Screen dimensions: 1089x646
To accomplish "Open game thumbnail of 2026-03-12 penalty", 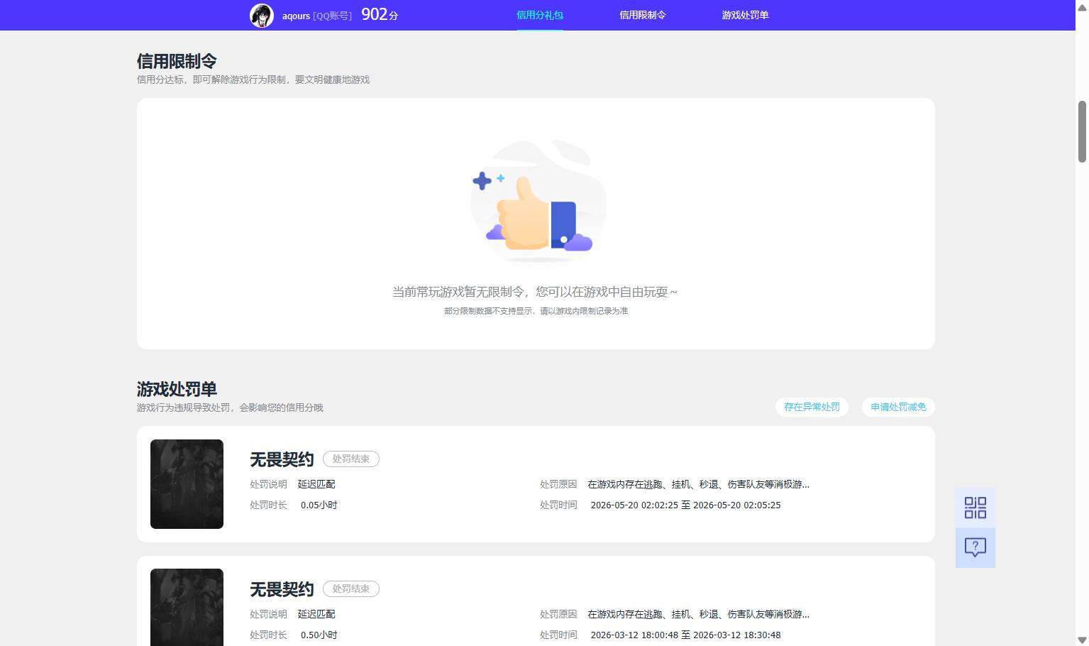I will (187, 608).
